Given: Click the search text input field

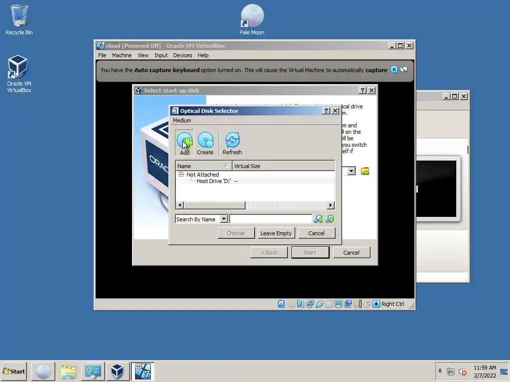Looking at the screenshot, I should (270, 219).
